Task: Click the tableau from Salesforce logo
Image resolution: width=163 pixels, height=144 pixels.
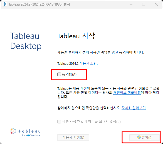Action: pos(26,132)
